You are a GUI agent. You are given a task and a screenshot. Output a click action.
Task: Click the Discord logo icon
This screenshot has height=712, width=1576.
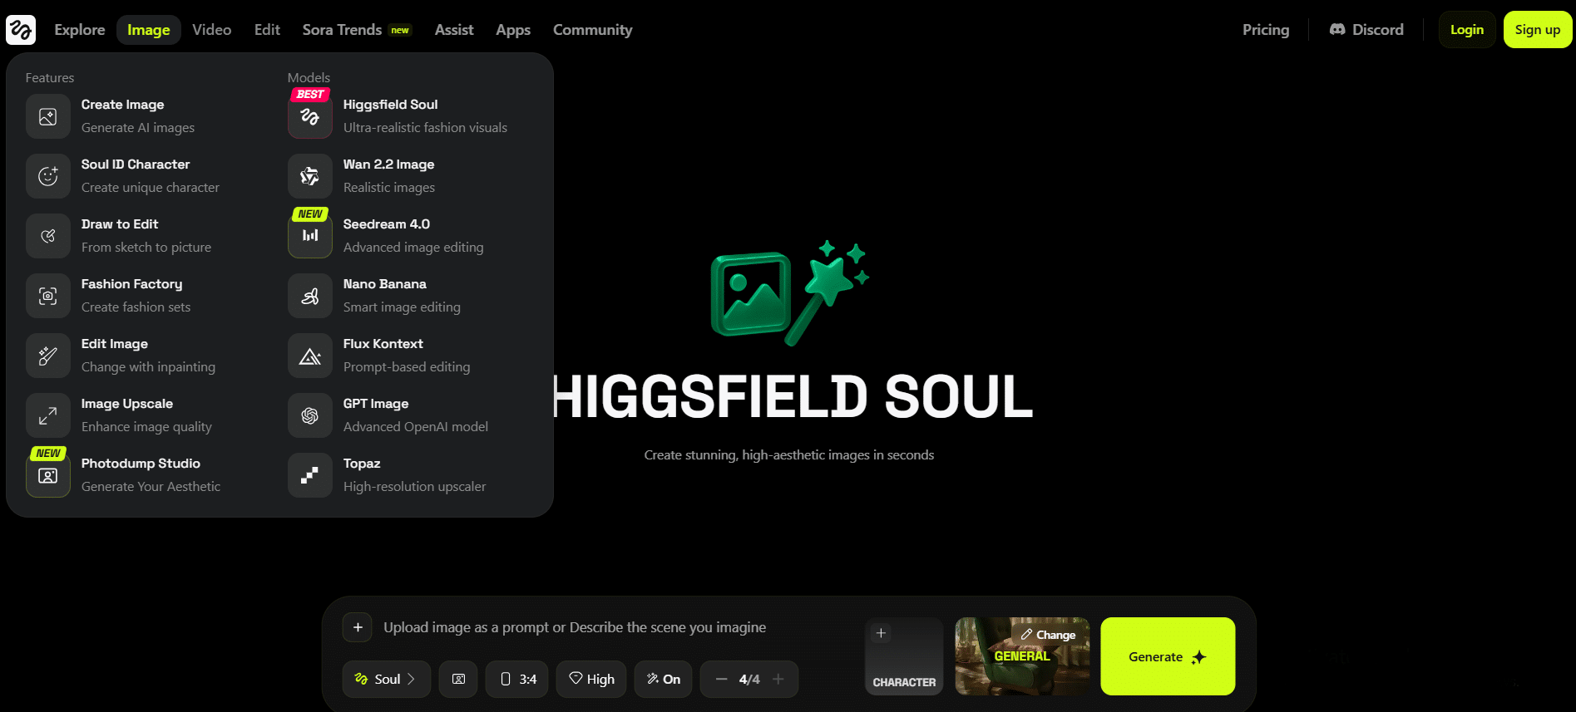pyautogui.click(x=1337, y=30)
